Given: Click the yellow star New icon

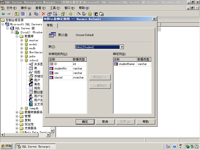Looking at the screenshot, I should coord(70,14).
